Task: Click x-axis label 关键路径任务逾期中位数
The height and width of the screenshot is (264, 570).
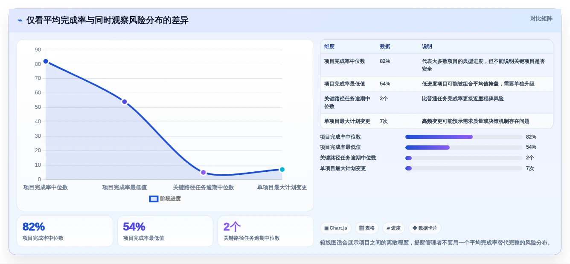Action: [204, 187]
